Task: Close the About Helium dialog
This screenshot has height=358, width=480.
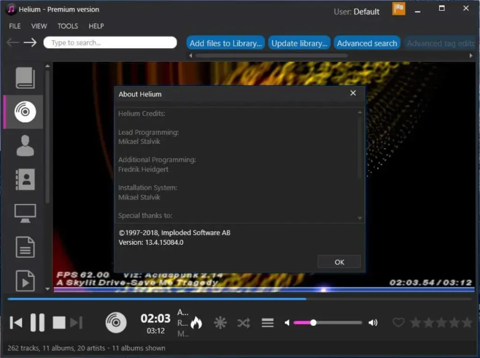Action: [353, 93]
